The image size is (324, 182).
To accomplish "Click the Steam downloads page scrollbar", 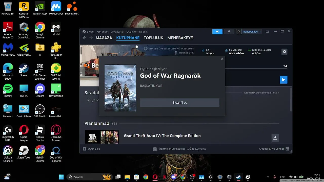I will 291,99.
